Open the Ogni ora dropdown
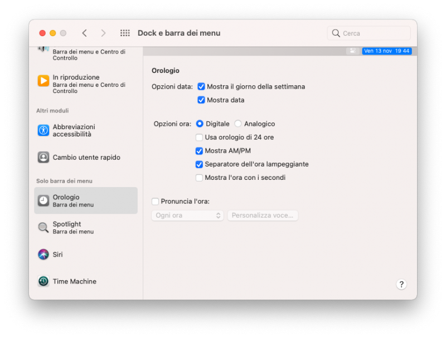 click(x=187, y=215)
